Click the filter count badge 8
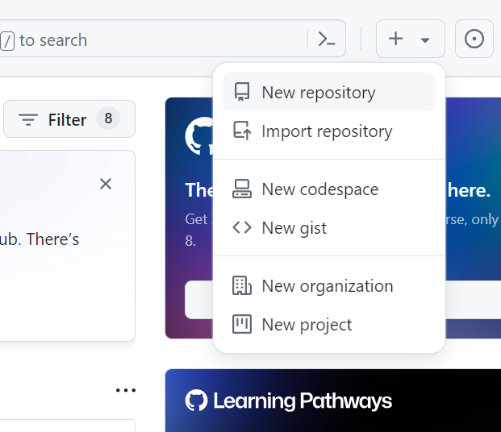The height and width of the screenshot is (432, 501). [x=108, y=118]
